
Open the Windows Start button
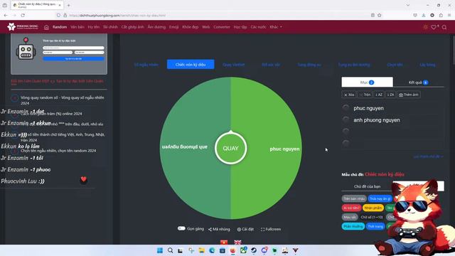[x=160, y=250]
